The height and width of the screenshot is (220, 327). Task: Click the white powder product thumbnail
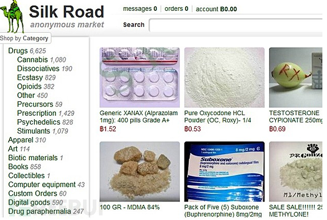point(224,77)
